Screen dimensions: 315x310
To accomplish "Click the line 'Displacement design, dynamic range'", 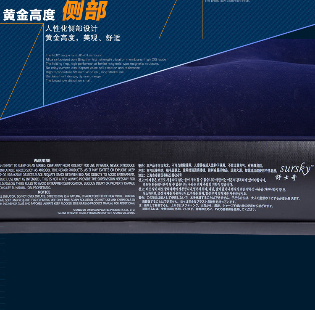I will pos(73,76).
